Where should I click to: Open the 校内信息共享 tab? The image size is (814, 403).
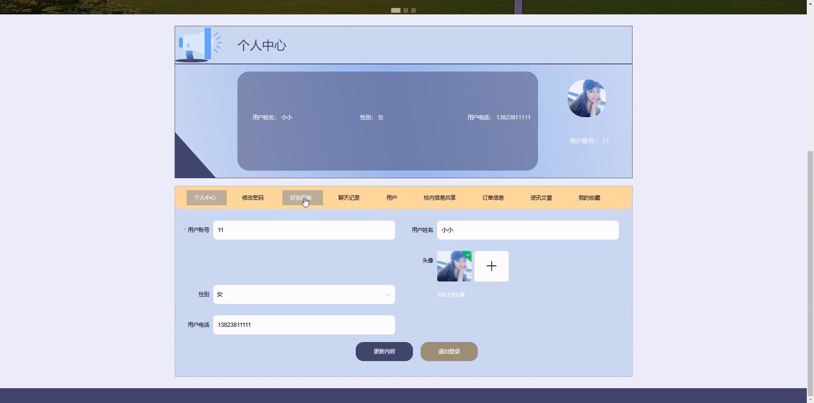(x=439, y=198)
